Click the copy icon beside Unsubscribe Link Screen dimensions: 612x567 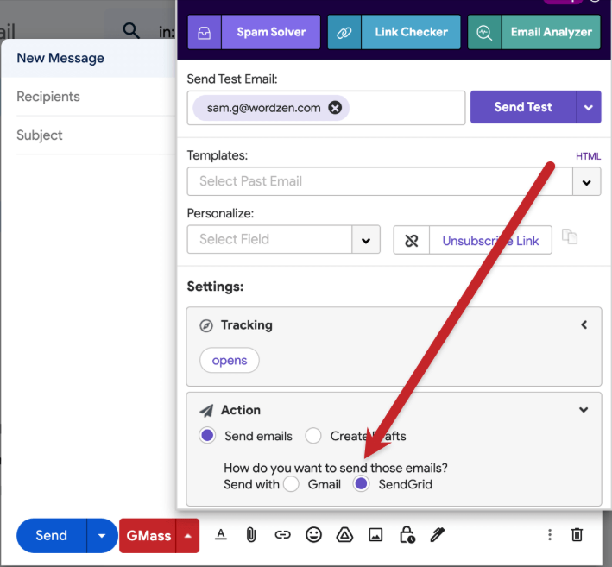[570, 236]
